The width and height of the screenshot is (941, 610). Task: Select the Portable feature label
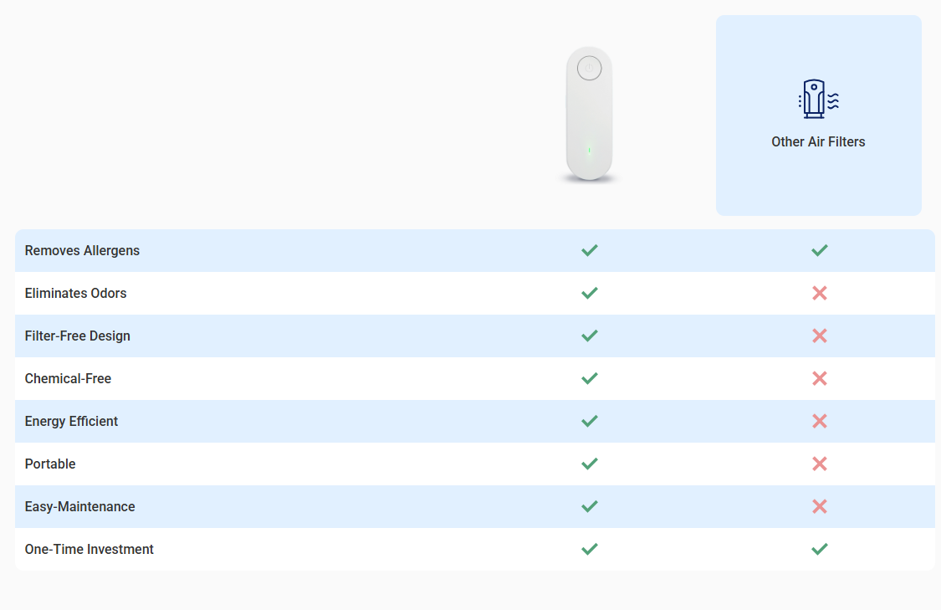(50, 464)
